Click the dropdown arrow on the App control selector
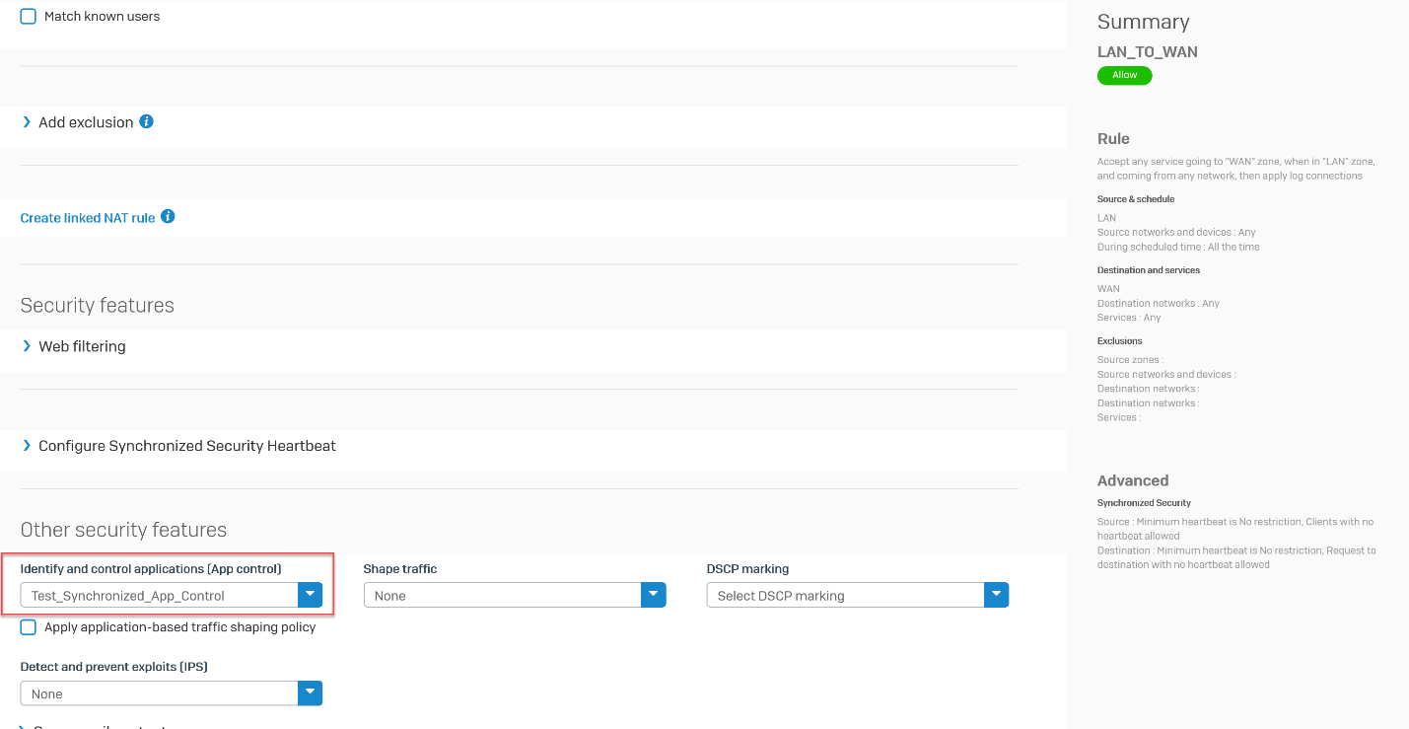The height and width of the screenshot is (729, 1409). click(x=310, y=595)
